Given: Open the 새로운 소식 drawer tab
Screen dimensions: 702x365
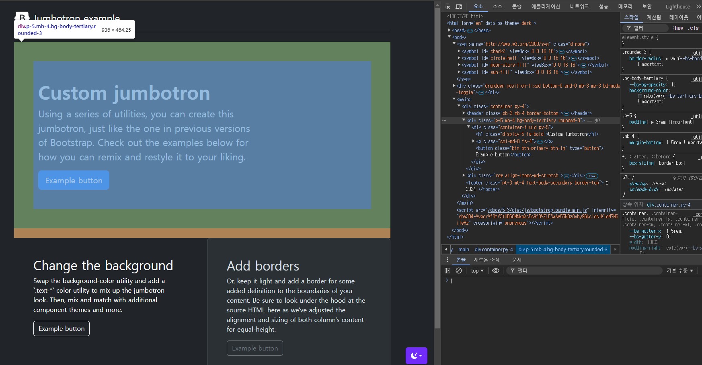Looking at the screenshot, I should (486, 260).
